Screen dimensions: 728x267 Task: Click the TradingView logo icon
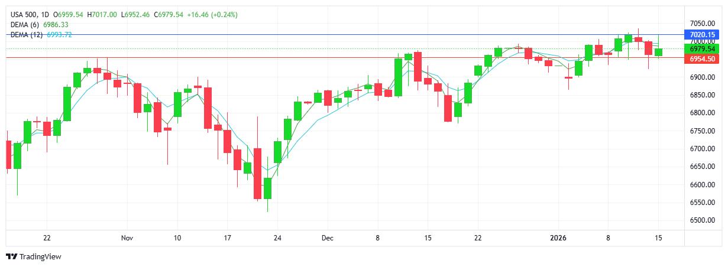[x=11, y=256]
